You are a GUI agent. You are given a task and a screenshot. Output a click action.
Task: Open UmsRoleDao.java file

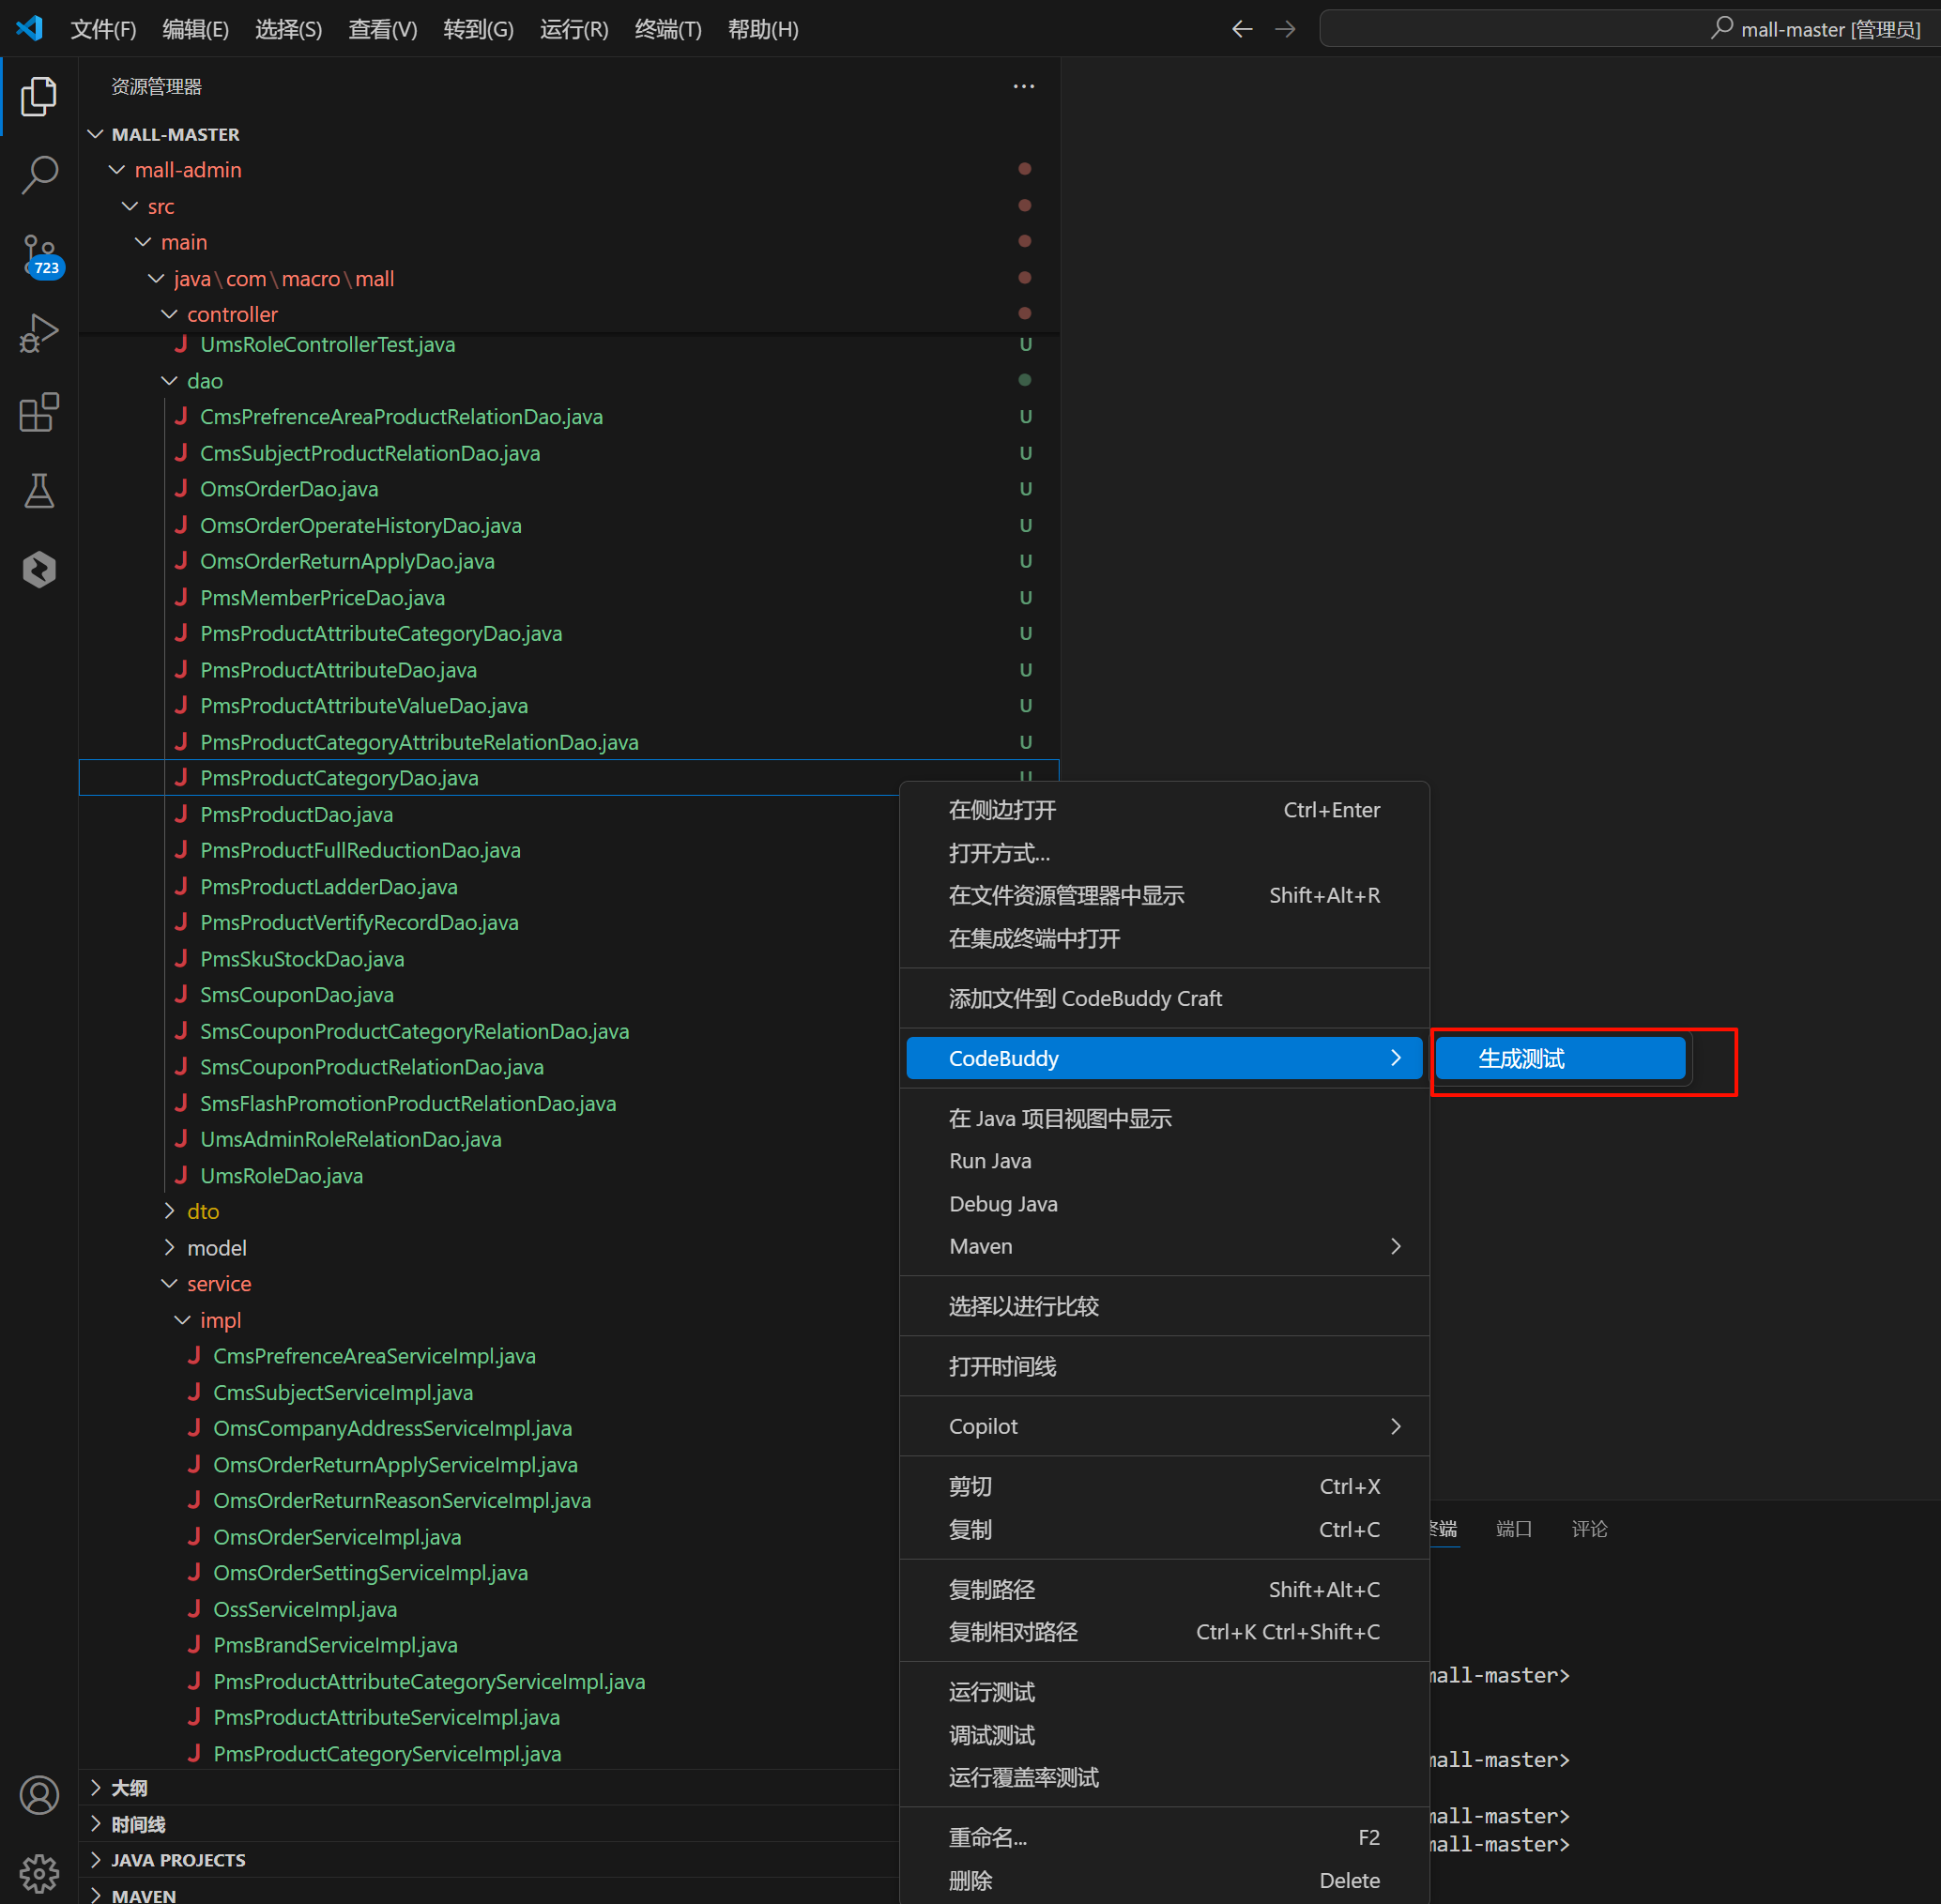tap(489, 1176)
